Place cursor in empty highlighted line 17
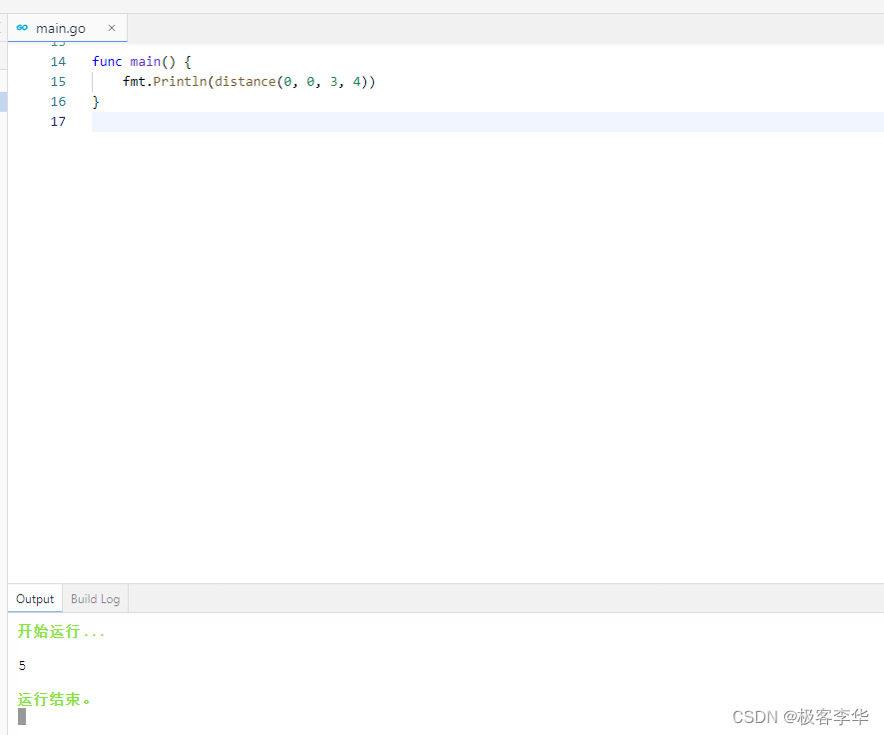This screenshot has height=735, width=884. click(488, 122)
